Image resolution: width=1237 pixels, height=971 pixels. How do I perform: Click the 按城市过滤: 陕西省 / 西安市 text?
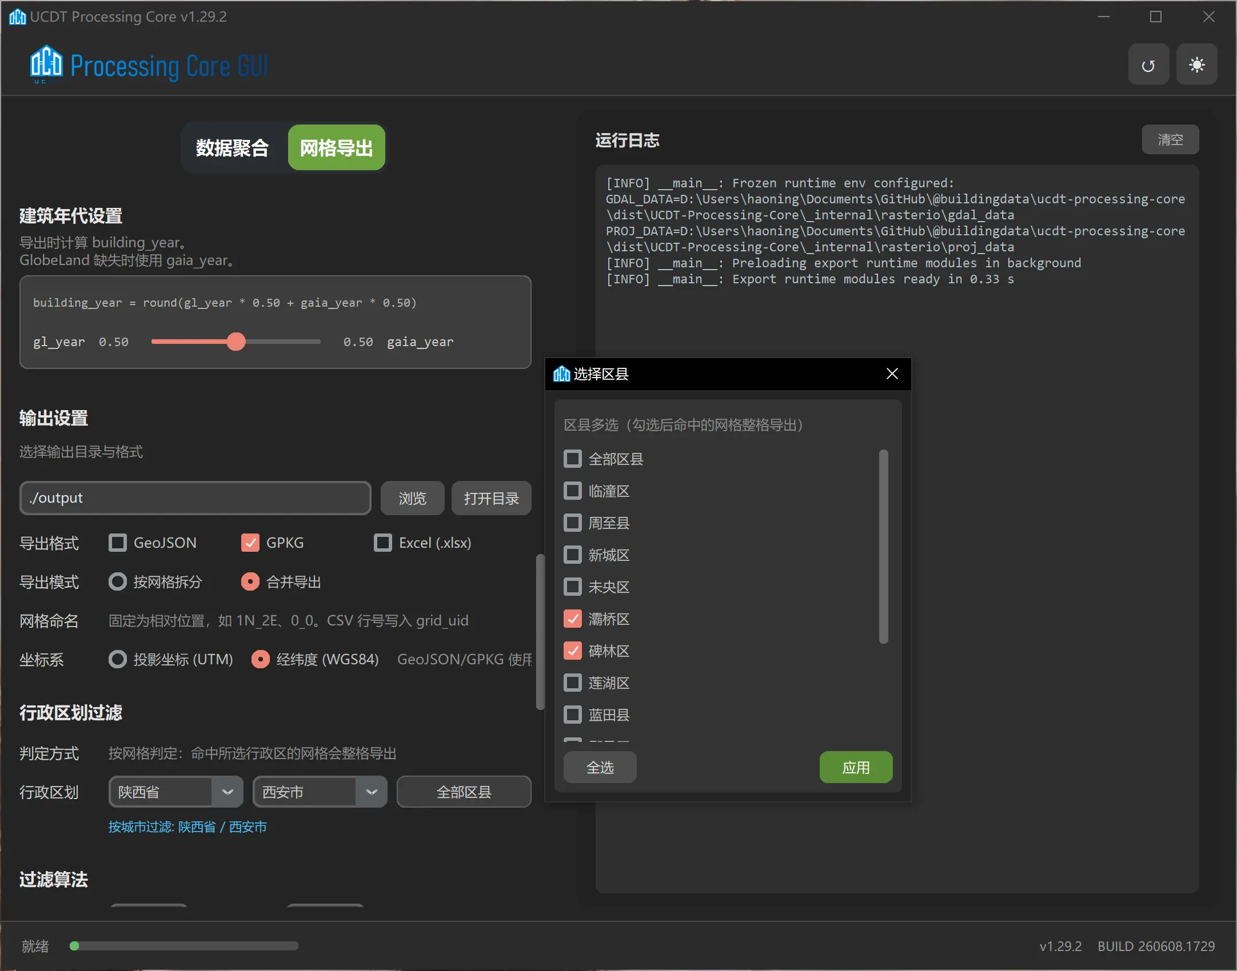(187, 826)
